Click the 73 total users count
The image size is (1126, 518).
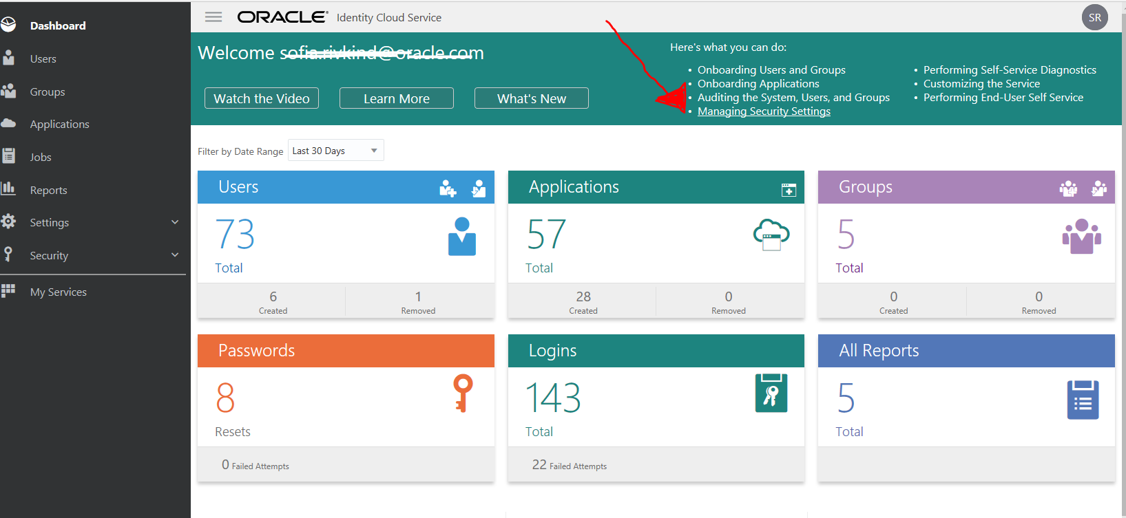tap(235, 235)
